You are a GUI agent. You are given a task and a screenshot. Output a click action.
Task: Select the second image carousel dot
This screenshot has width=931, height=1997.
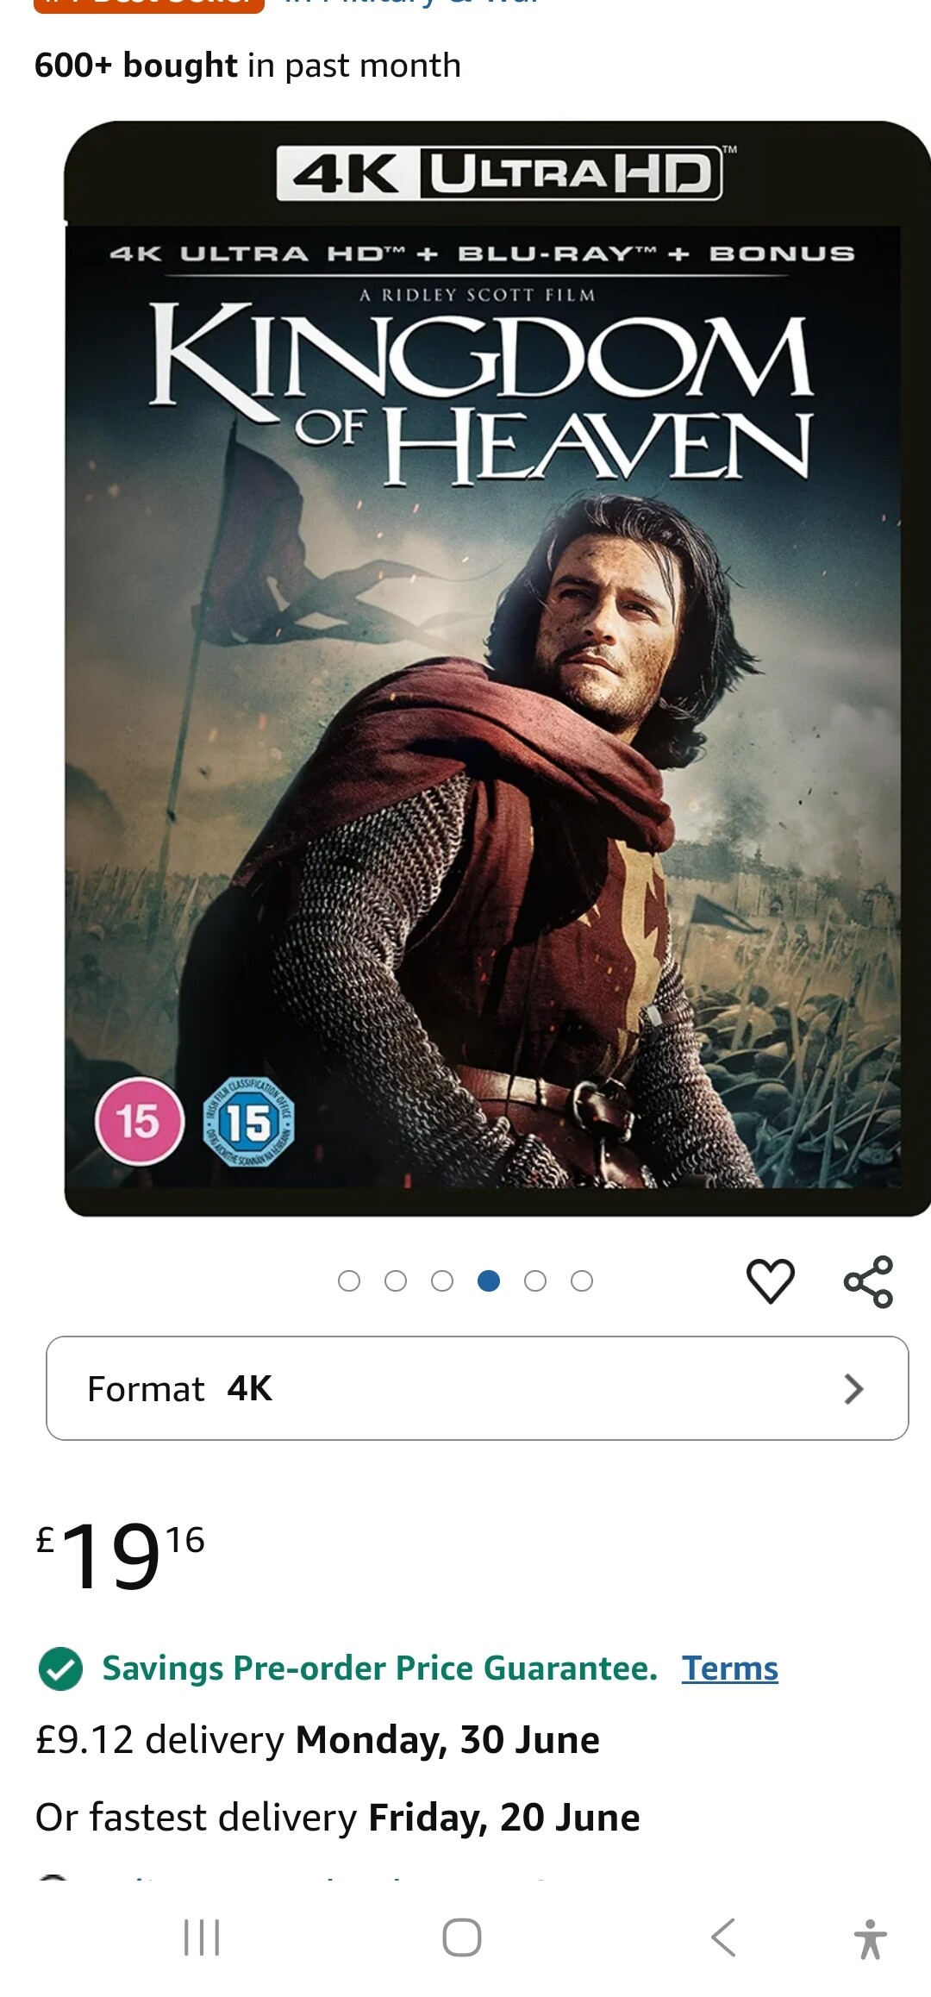point(396,1281)
